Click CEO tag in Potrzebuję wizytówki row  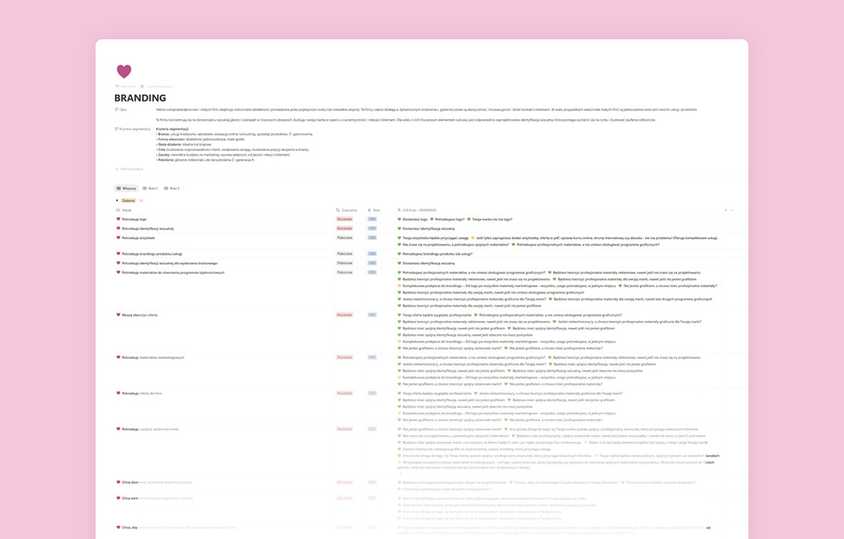tap(372, 238)
